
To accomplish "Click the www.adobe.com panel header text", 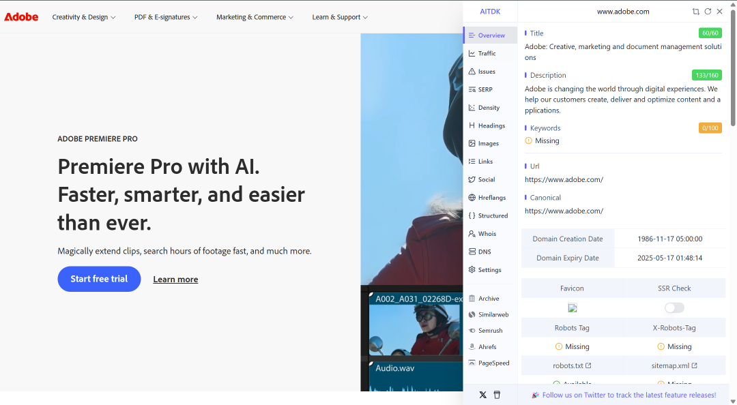I will [623, 12].
